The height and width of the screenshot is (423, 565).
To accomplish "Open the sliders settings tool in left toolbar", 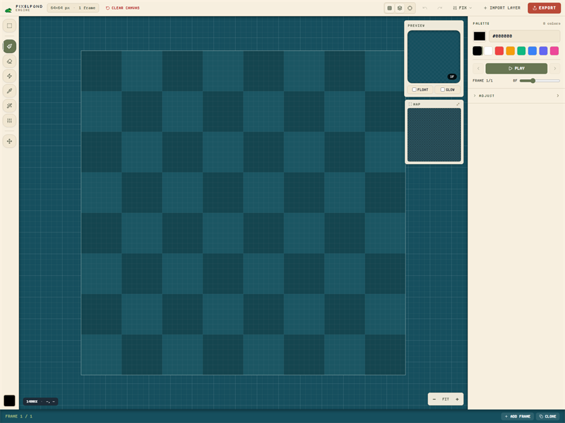I will coord(9,120).
